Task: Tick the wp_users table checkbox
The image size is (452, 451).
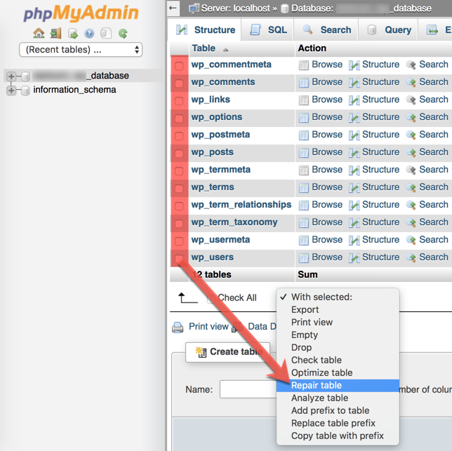Action: click(179, 258)
